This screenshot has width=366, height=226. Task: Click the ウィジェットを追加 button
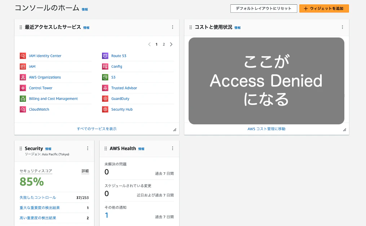coord(324,8)
